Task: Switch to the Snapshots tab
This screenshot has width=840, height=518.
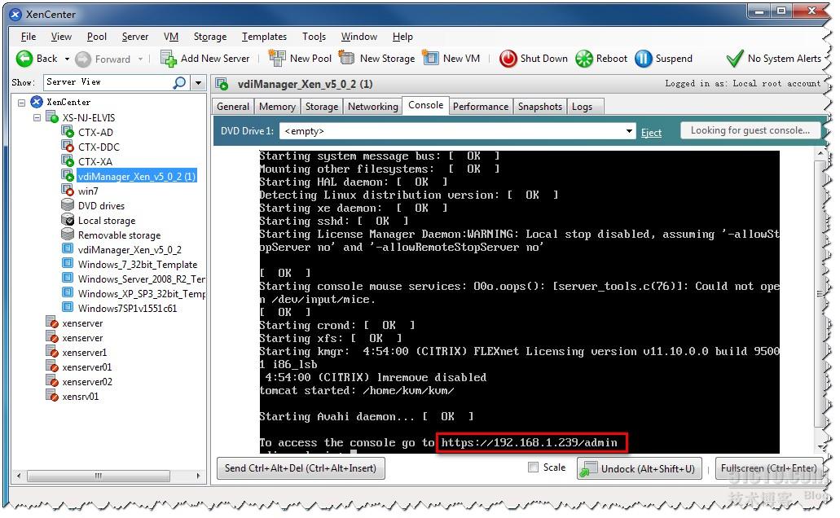Action: click(x=540, y=107)
